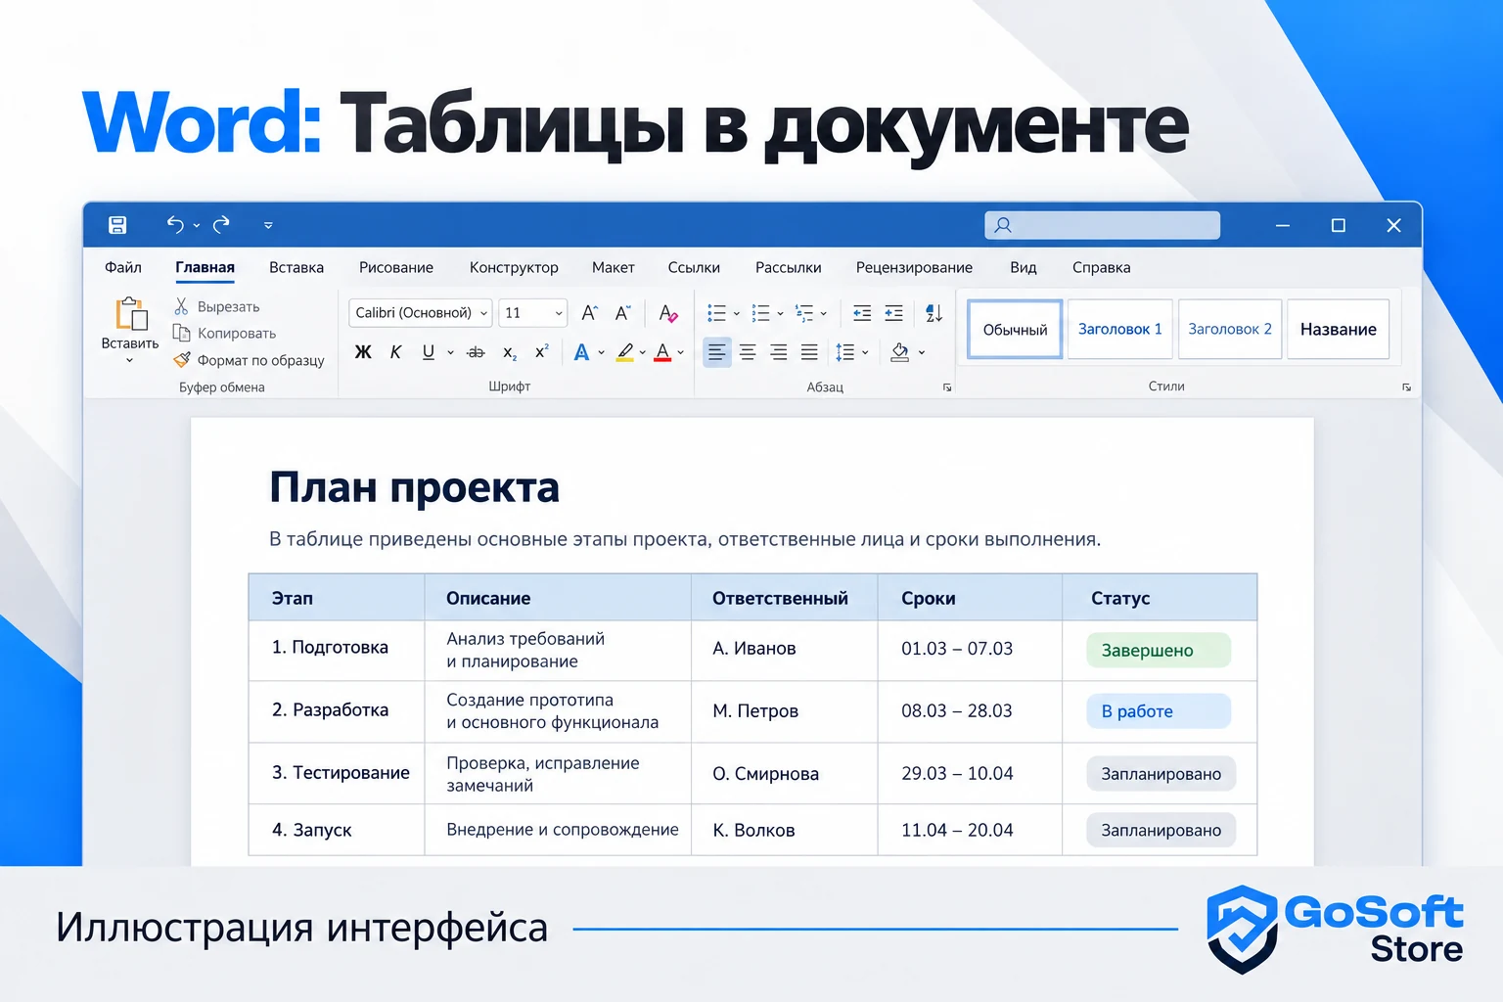Click the Redo arrow icon
Viewport: 1503px width, 1002px height.
222,225
